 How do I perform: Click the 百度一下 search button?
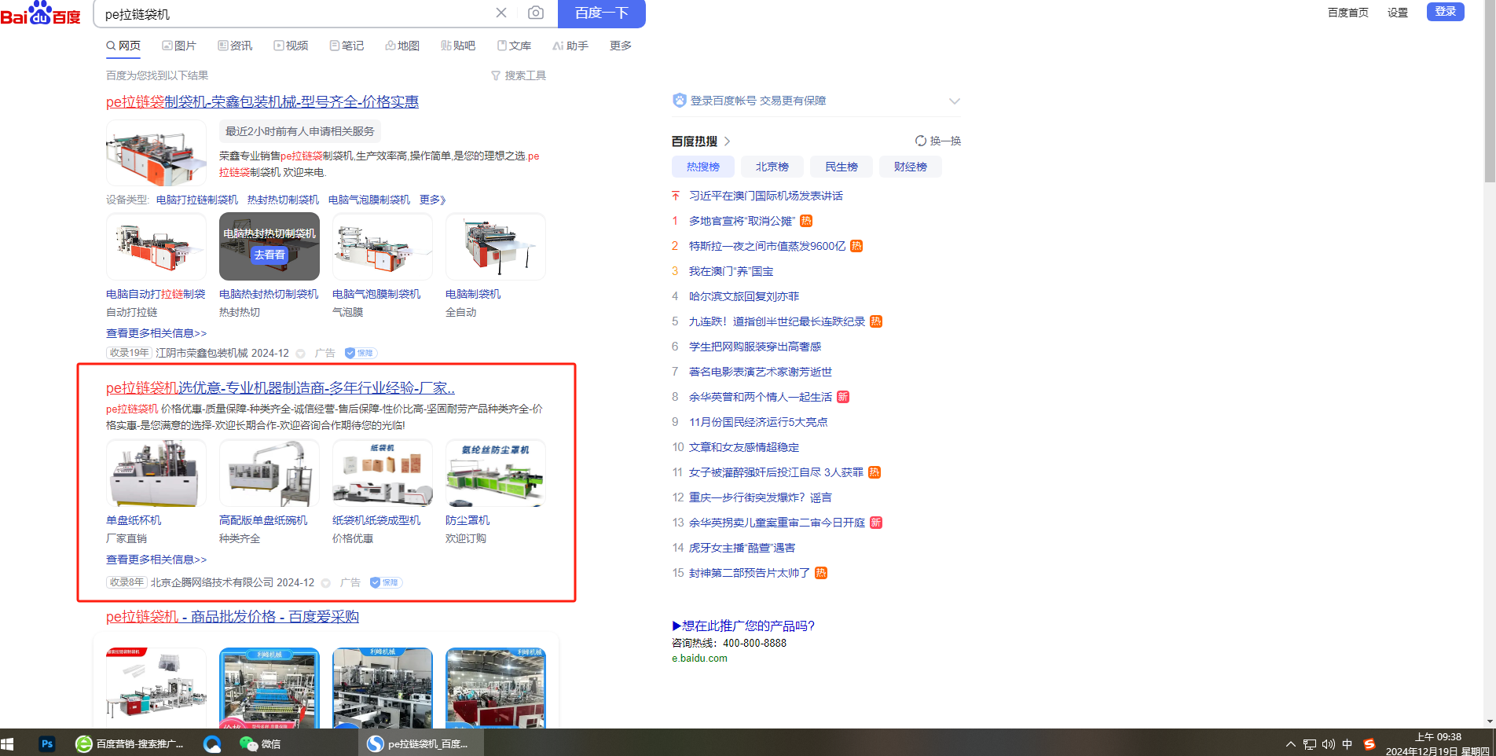[x=602, y=13]
